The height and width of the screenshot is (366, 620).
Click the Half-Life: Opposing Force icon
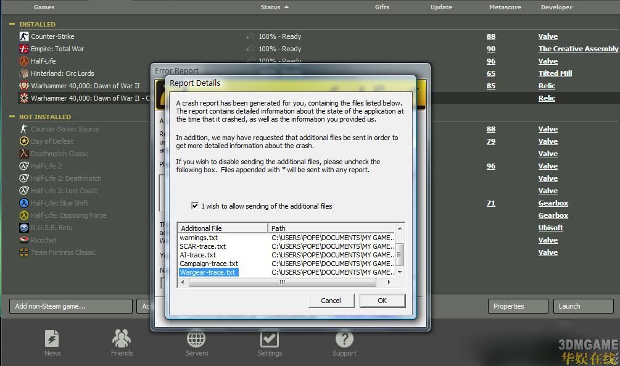click(x=24, y=215)
